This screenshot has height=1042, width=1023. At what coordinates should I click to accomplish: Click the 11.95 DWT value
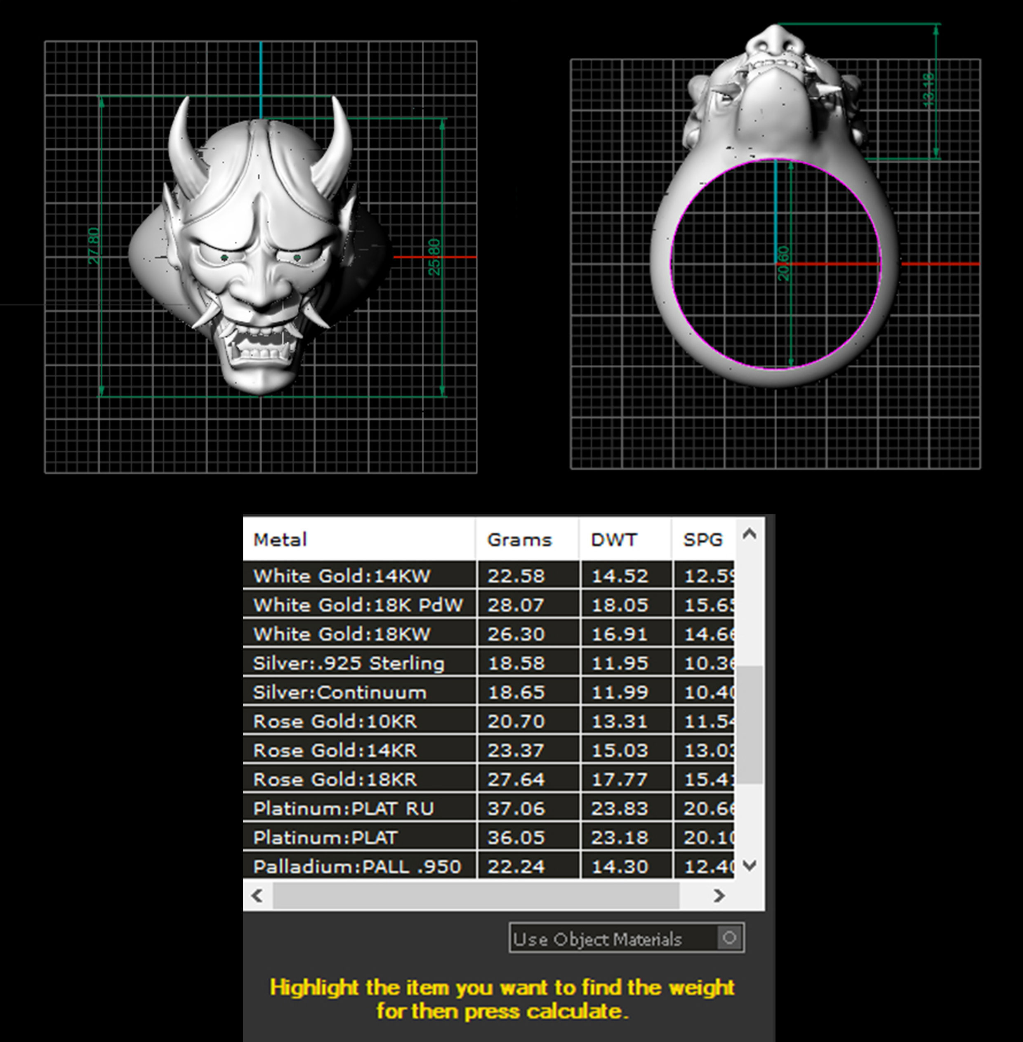pos(620,663)
